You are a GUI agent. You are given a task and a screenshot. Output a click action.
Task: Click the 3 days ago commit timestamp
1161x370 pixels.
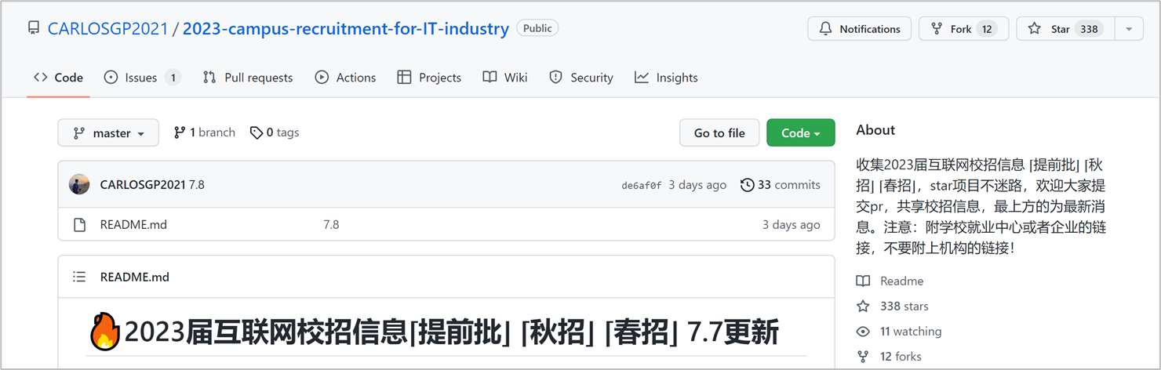pyautogui.click(x=697, y=185)
